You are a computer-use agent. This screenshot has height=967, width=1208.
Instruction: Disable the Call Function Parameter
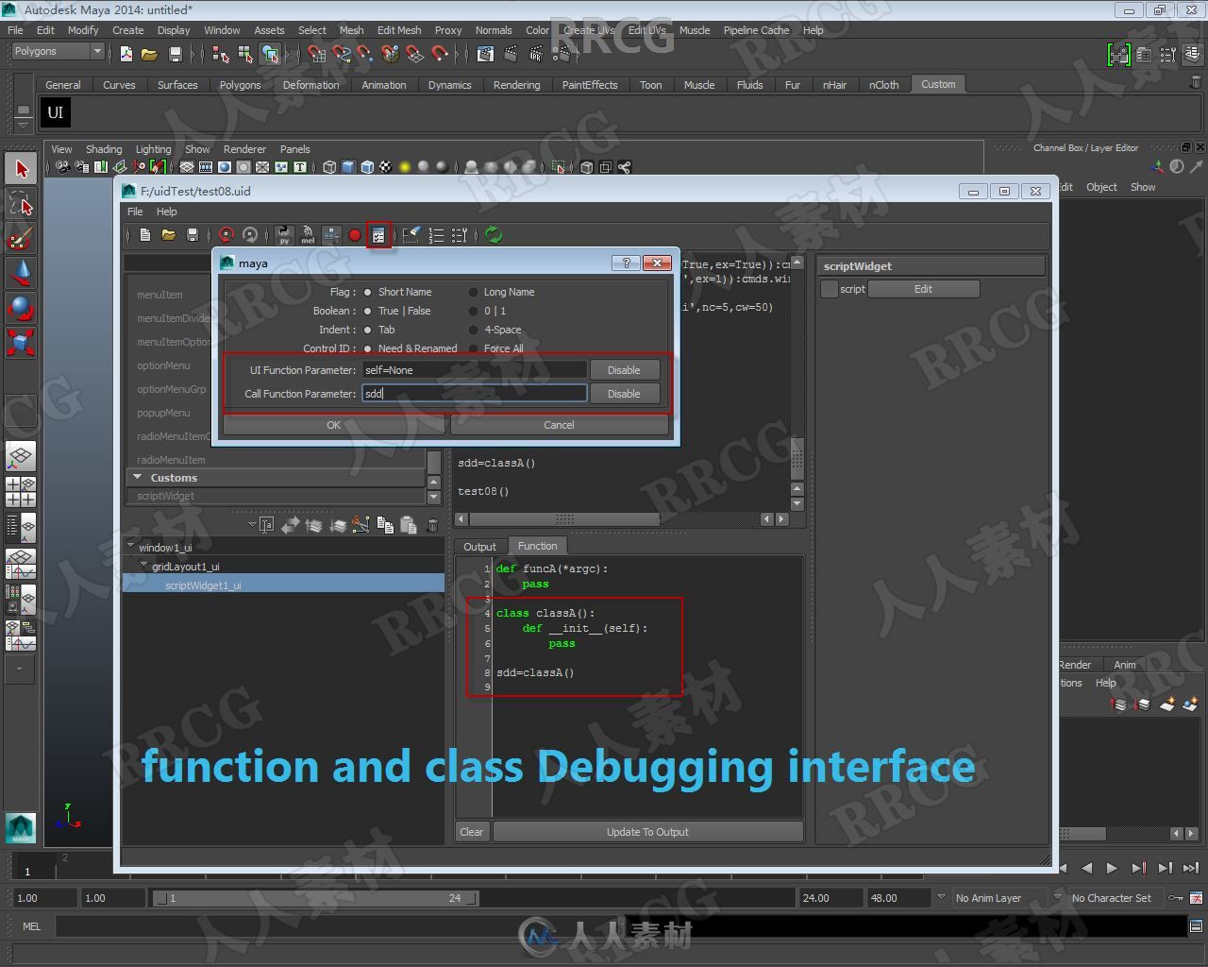(x=624, y=394)
